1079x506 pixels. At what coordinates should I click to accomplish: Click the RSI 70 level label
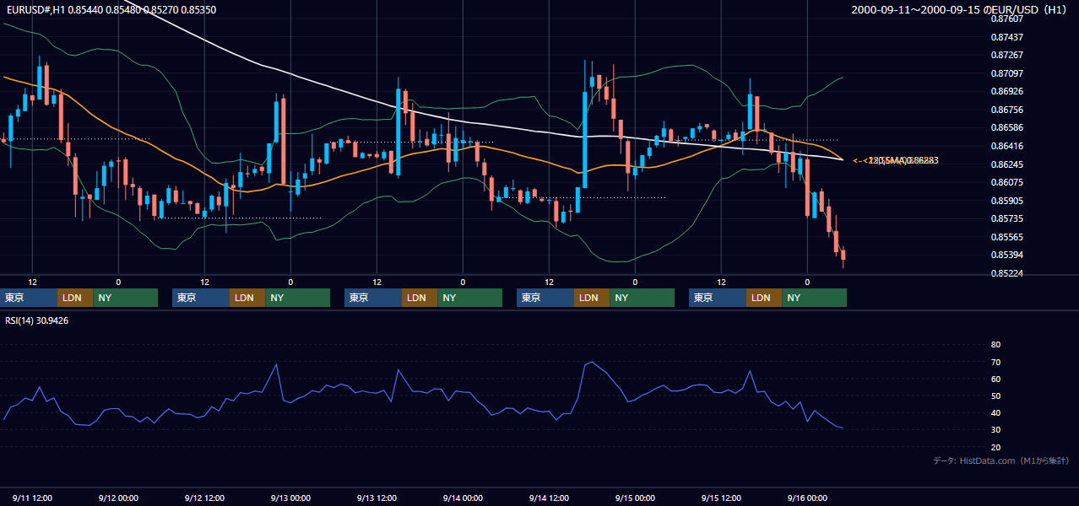click(x=995, y=362)
